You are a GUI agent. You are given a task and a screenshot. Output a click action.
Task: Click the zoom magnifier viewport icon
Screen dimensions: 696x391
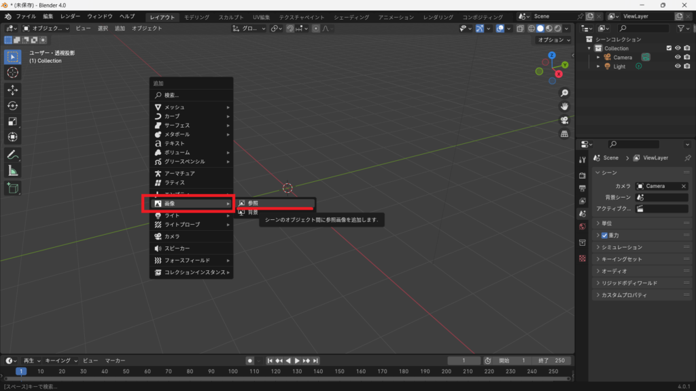(564, 92)
